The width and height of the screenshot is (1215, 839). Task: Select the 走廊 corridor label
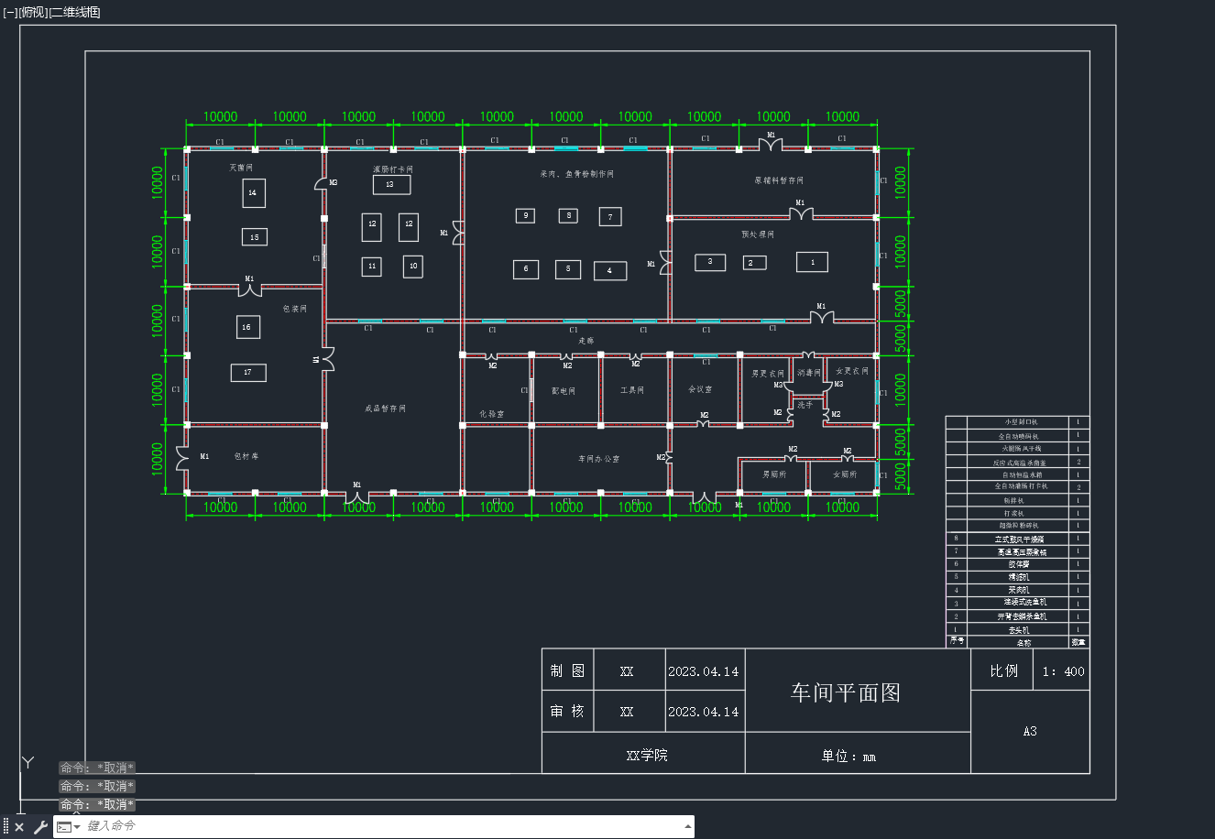pyautogui.click(x=586, y=341)
